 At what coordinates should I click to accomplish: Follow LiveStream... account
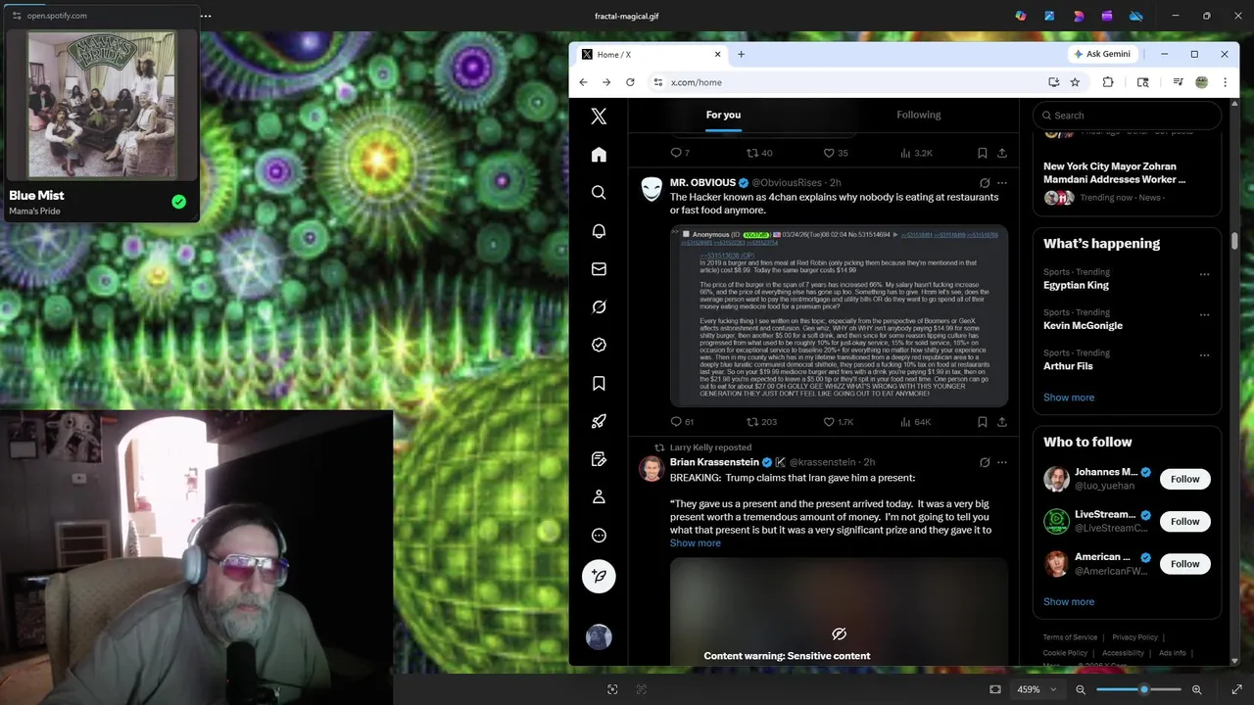click(1184, 521)
